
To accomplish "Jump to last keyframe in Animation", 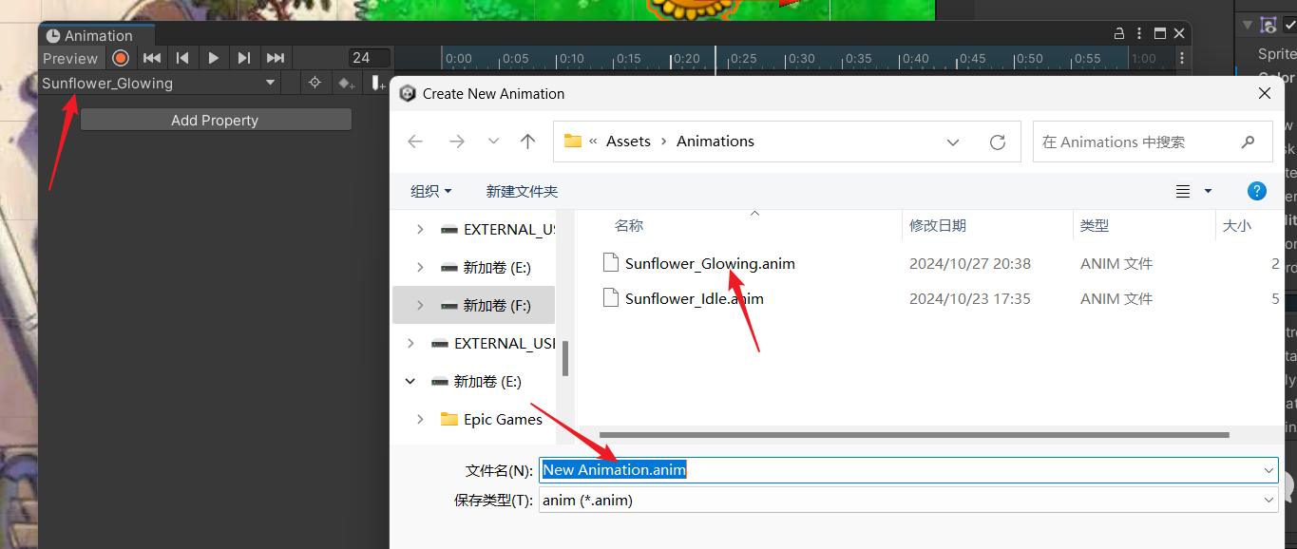I will click(275, 58).
